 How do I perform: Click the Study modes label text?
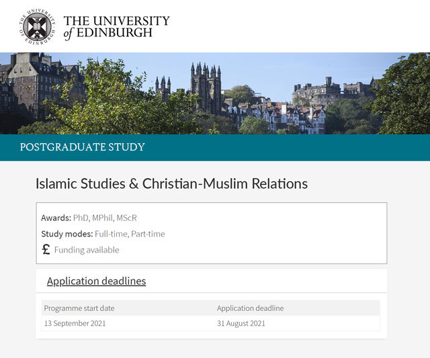(x=67, y=234)
